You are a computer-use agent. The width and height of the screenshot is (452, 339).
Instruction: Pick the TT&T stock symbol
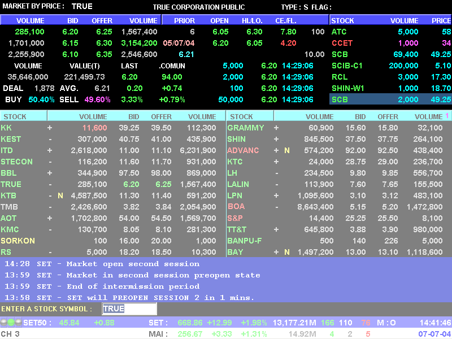(237, 229)
